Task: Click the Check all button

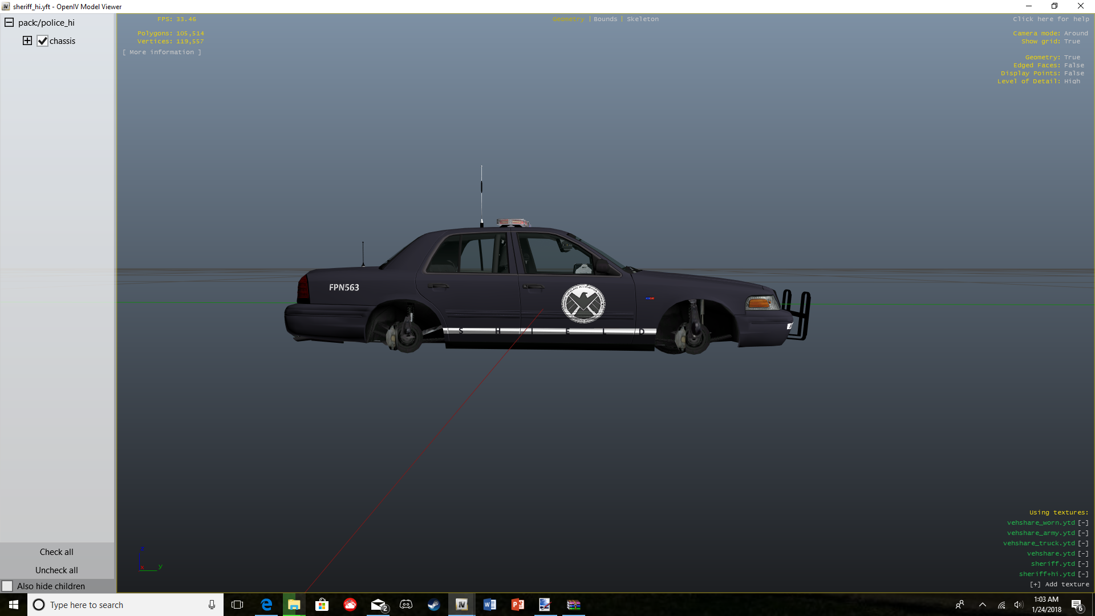Action: (x=56, y=552)
